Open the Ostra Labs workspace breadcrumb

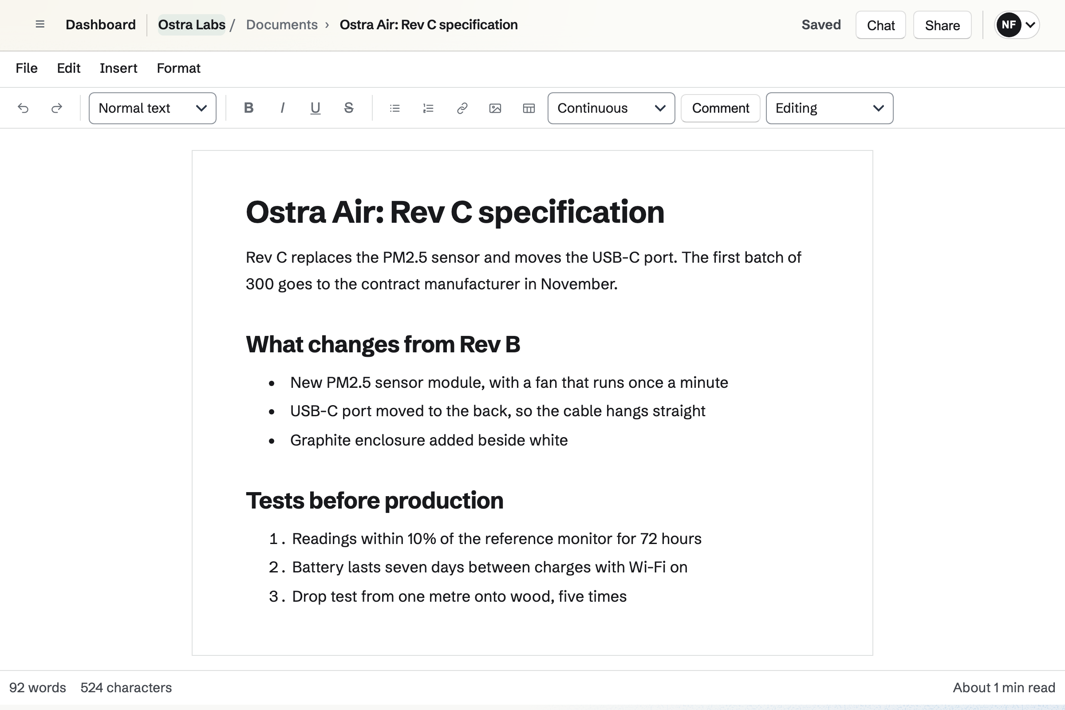tap(192, 24)
